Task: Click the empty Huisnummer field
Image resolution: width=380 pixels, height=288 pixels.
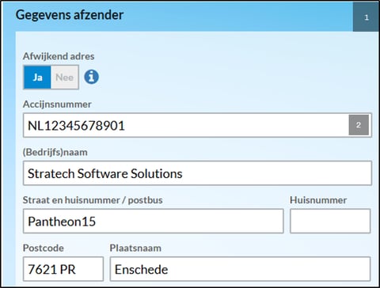Action: tap(330, 221)
